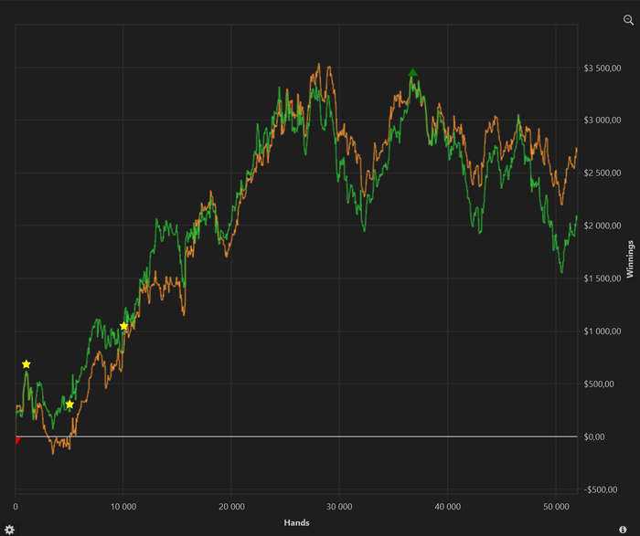Click the Hands axis title
Viewport: 640px width, 536px height.
(297, 522)
